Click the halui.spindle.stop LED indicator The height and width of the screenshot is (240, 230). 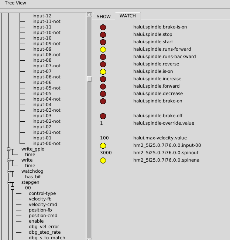[103, 34]
